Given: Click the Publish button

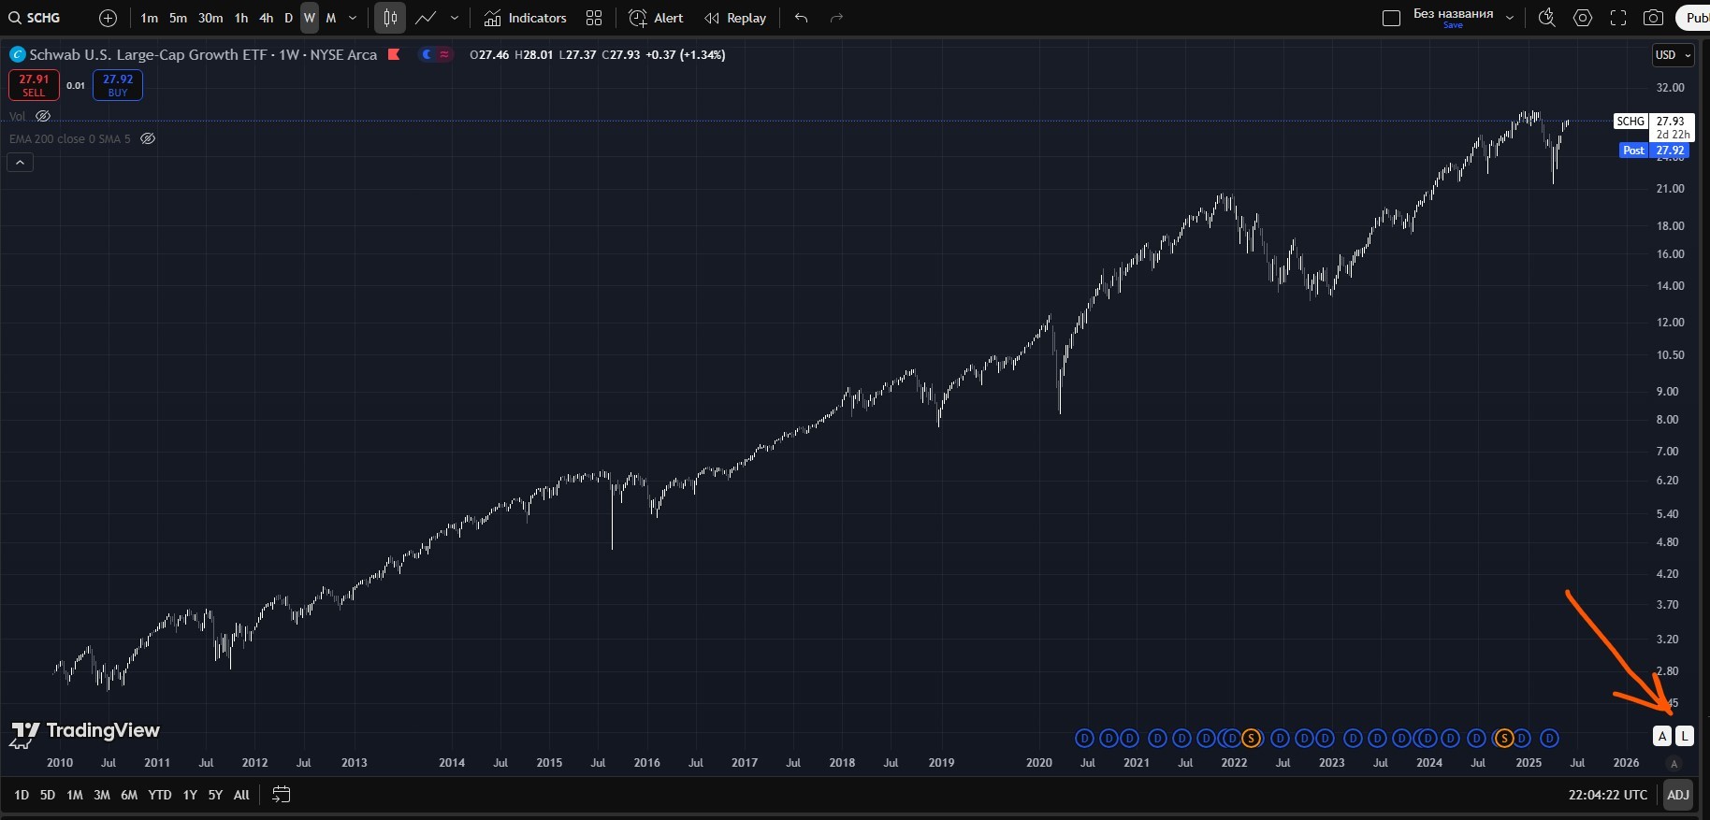Looking at the screenshot, I should tap(1694, 18).
